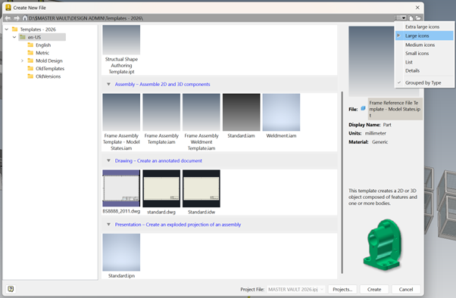Viewport: 456px width, 298px height.
Task: Open the Project File dropdown
Action: pyautogui.click(x=322, y=289)
